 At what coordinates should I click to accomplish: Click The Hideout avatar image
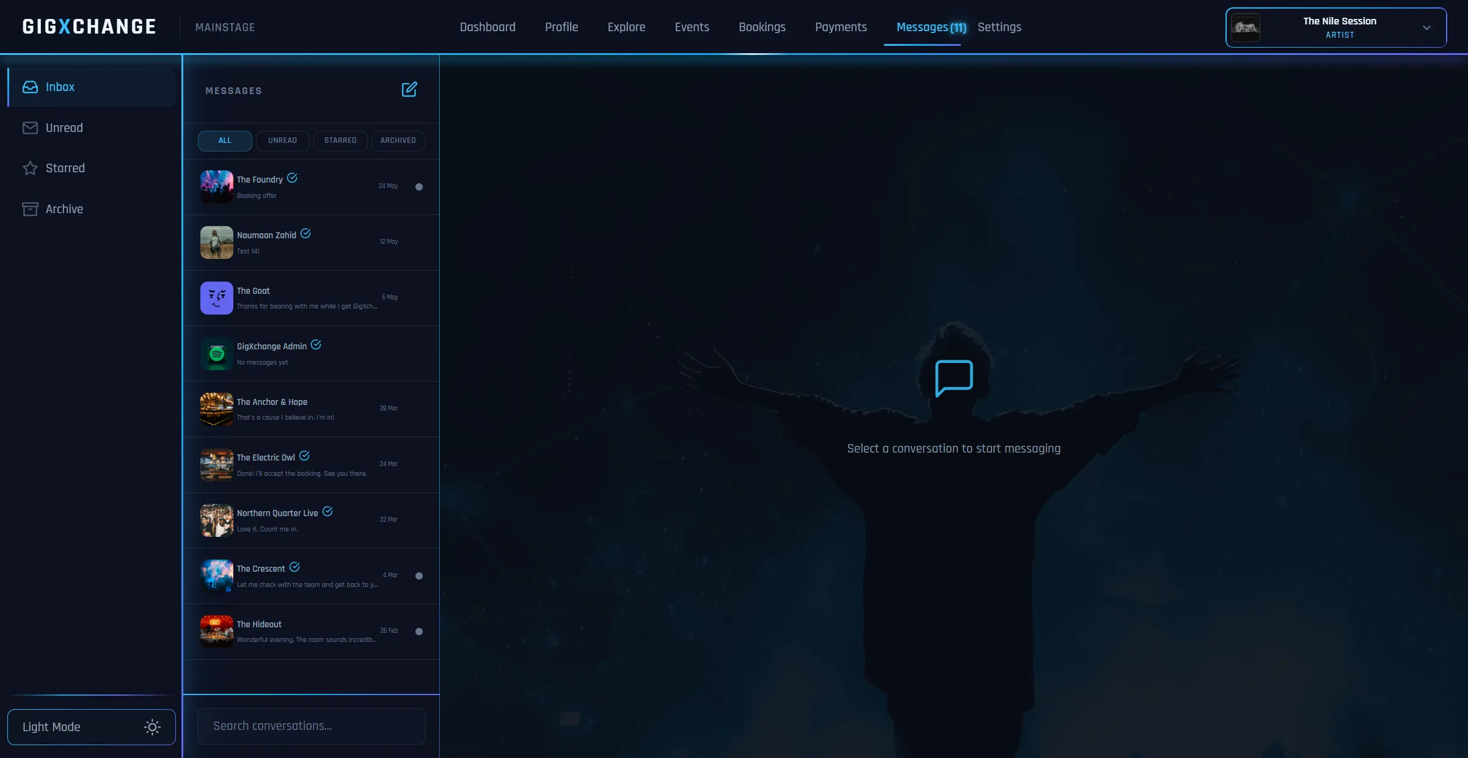click(217, 632)
